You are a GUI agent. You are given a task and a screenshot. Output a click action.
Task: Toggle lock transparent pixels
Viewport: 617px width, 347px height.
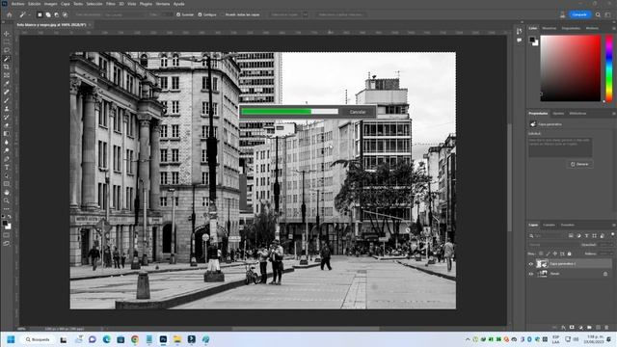click(541, 254)
